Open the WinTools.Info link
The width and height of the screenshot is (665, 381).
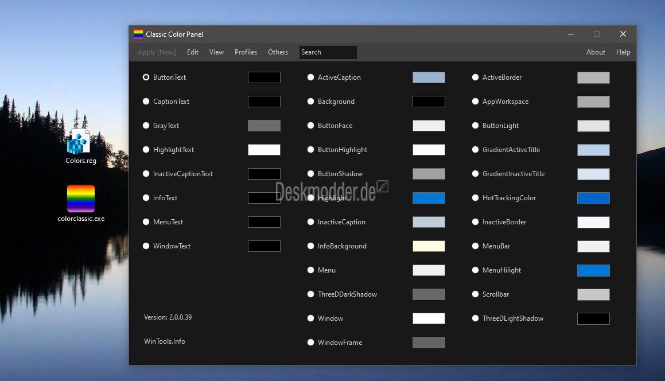165,341
